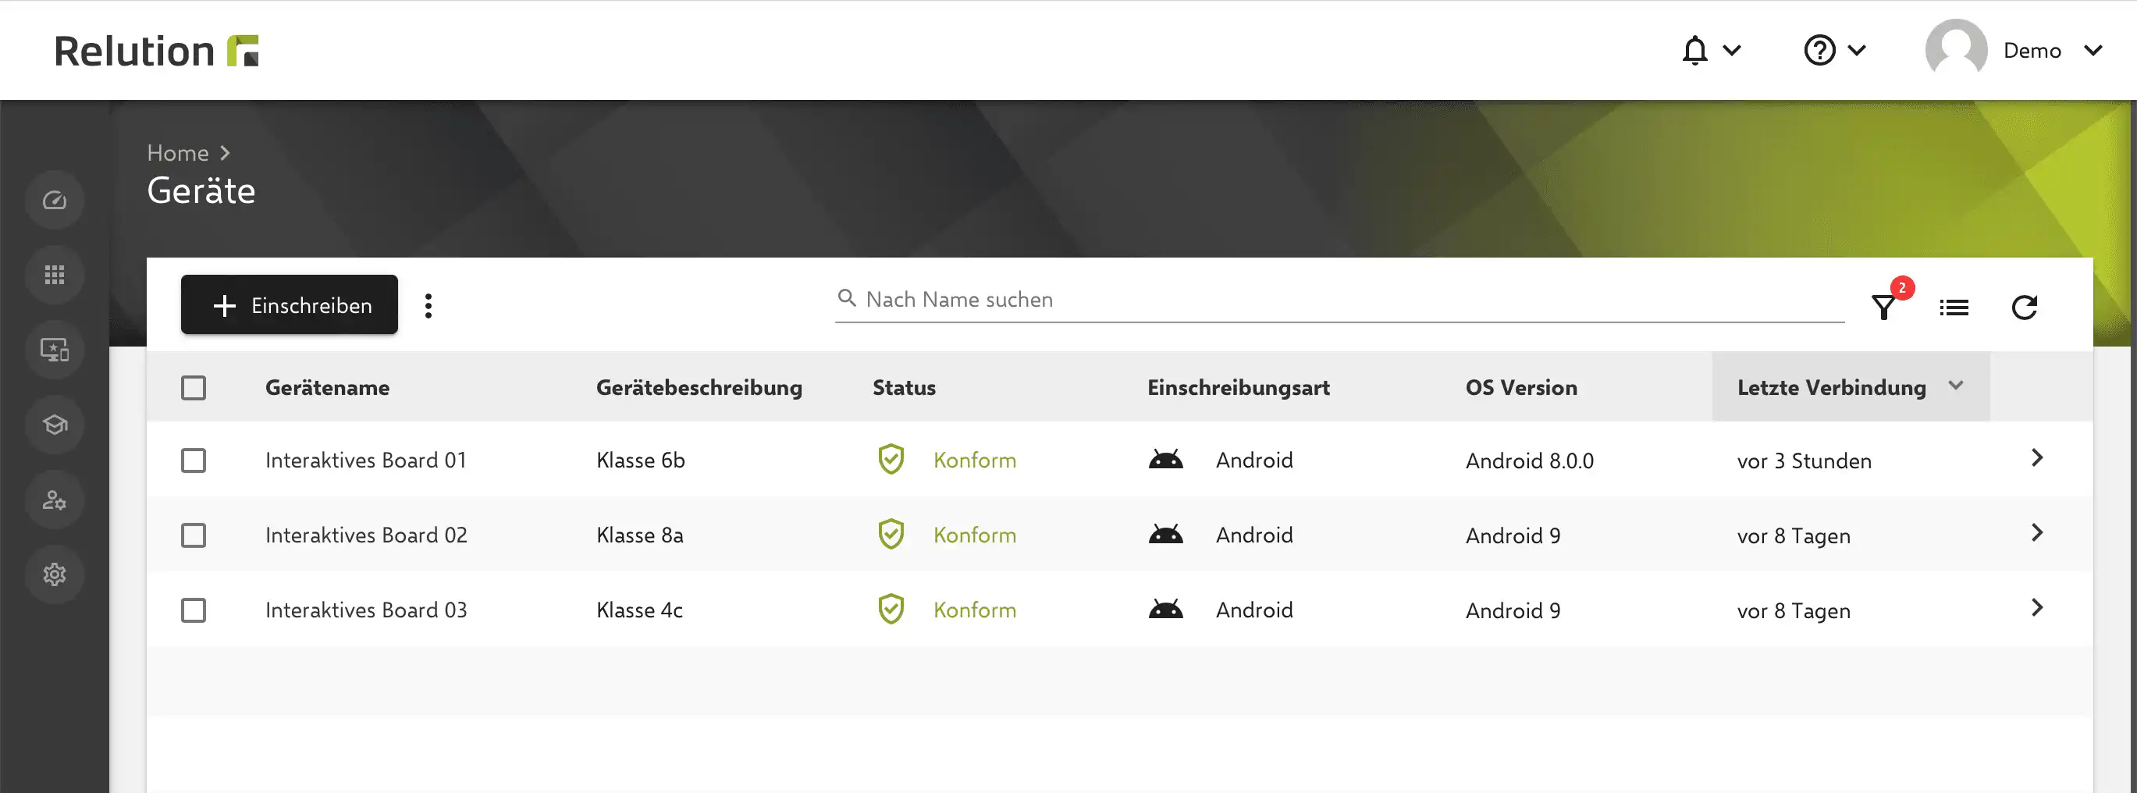The width and height of the screenshot is (2137, 793).
Task: Click Android robot icon for Board 03
Action: (1165, 609)
